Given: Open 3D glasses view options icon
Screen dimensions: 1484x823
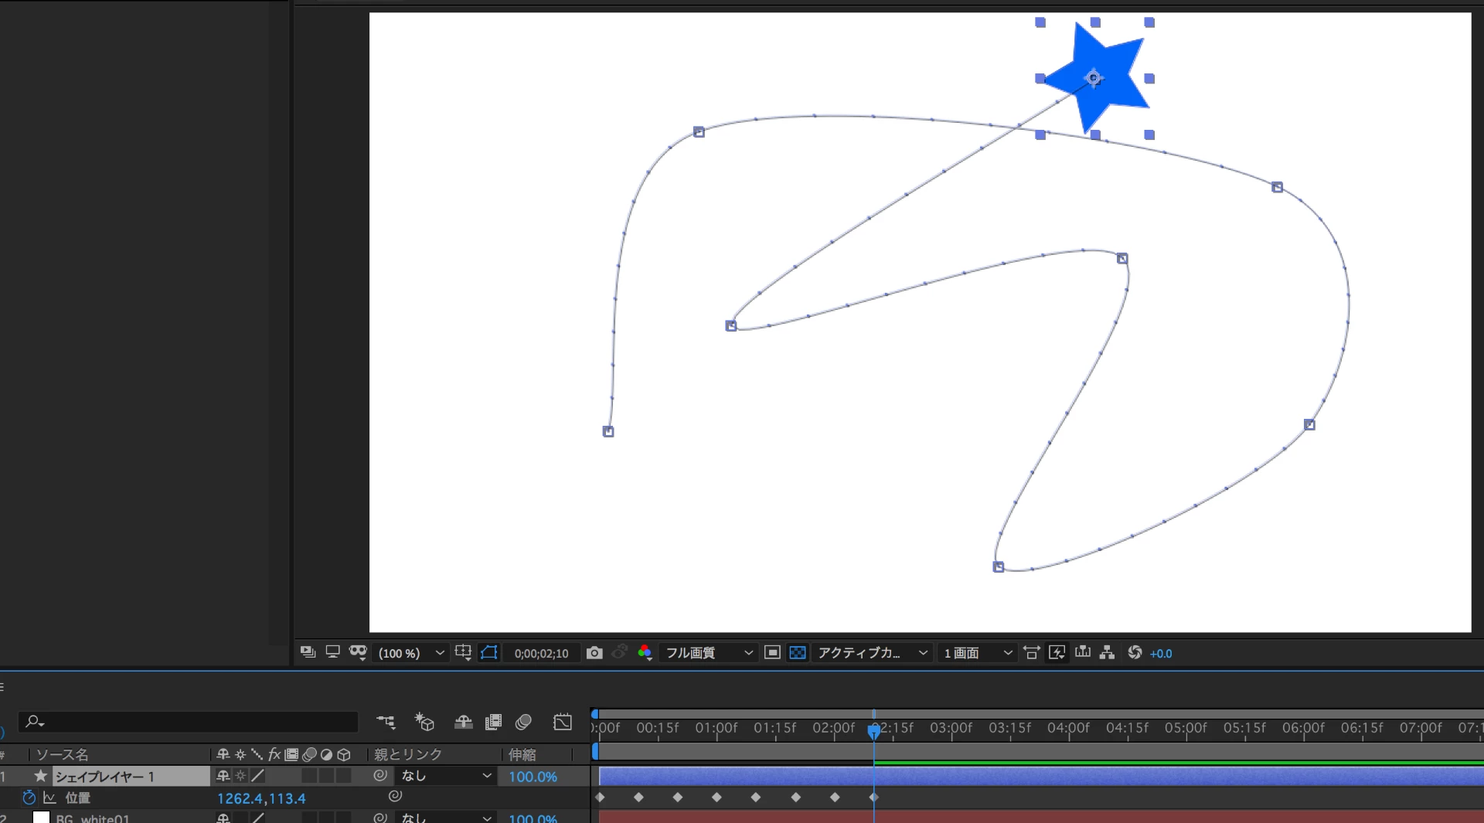Looking at the screenshot, I should click(x=358, y=652).
